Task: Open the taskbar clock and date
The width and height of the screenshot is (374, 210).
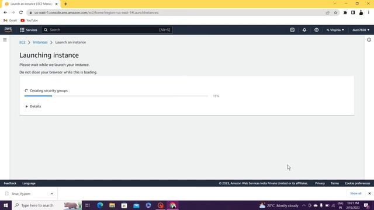Action: tap(353, 205)
